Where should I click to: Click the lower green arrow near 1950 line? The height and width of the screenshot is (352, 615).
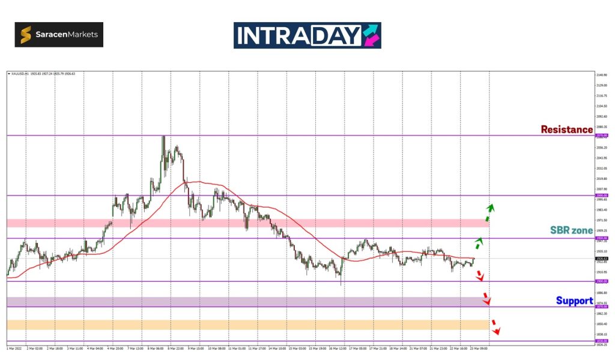click(x=479, y=243)
